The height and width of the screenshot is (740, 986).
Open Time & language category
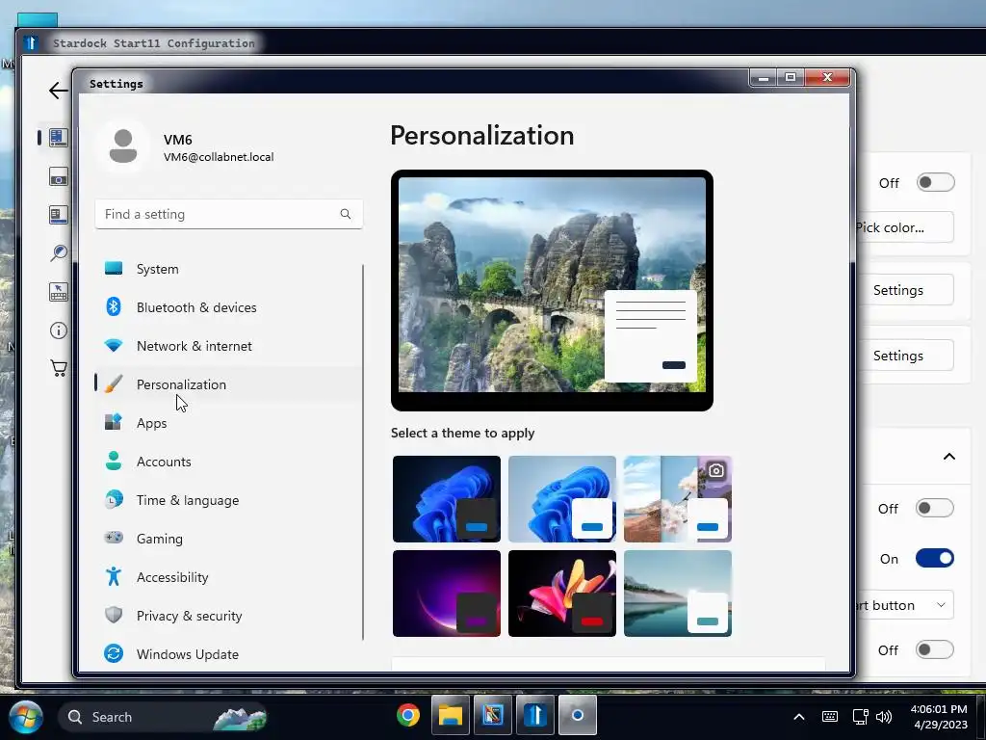pos(228,500)
